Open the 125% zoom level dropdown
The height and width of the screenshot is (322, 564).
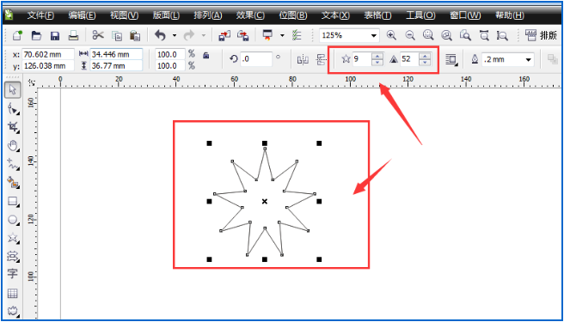374,35
